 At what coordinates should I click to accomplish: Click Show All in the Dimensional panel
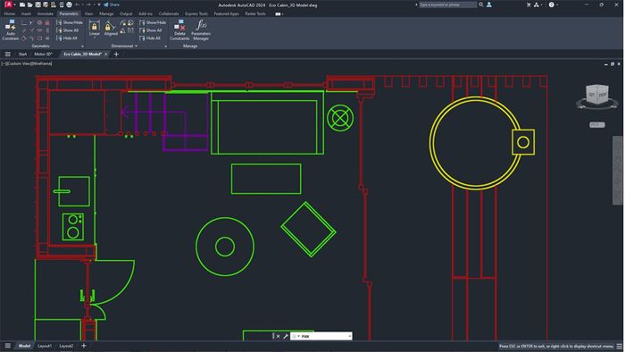click(x=151, y=30)
